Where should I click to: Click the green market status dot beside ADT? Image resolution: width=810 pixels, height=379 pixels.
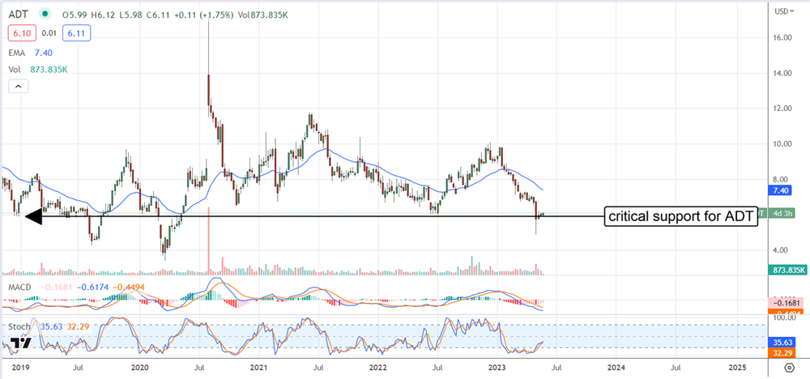coord(46,14)
